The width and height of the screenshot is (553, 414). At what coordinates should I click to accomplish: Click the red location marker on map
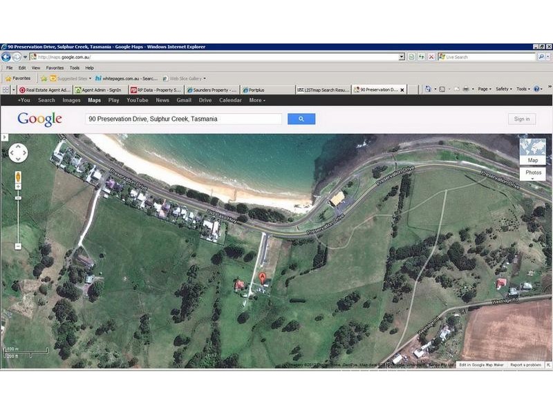point(263,278)
